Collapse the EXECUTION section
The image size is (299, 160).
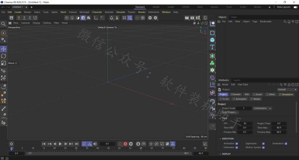[220, 139]
